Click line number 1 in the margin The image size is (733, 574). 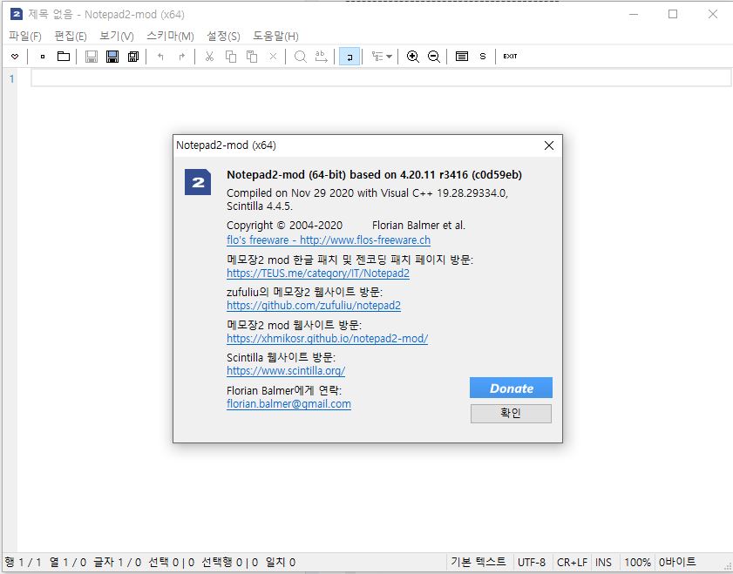pos(11,78)
